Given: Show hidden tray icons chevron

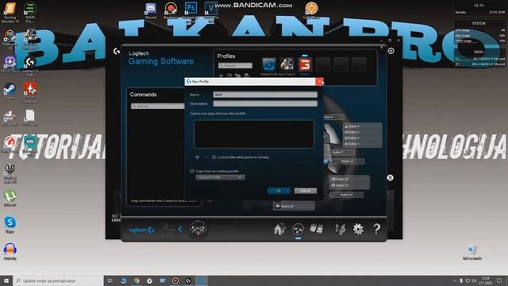Looking at the screenshot, I should [x=455, y=280].
